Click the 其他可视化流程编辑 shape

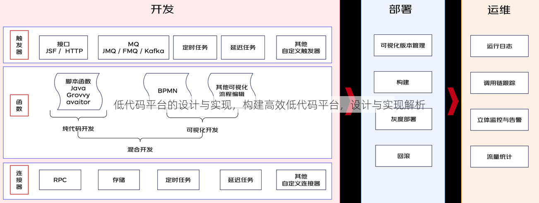coord(232,90)
